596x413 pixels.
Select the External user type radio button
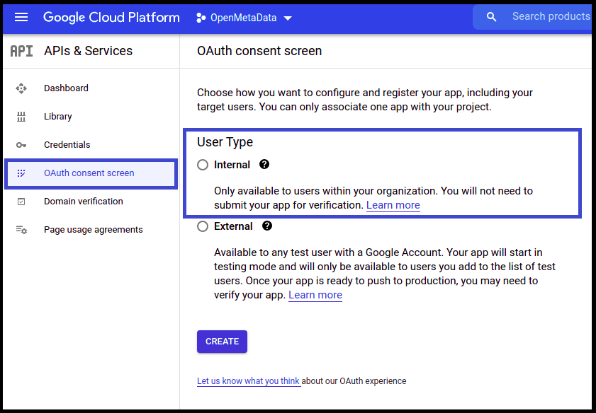point(203,226)
